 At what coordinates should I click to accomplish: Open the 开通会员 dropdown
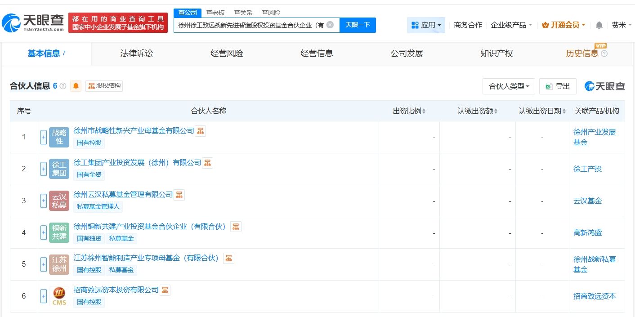[x=563, y=25]
